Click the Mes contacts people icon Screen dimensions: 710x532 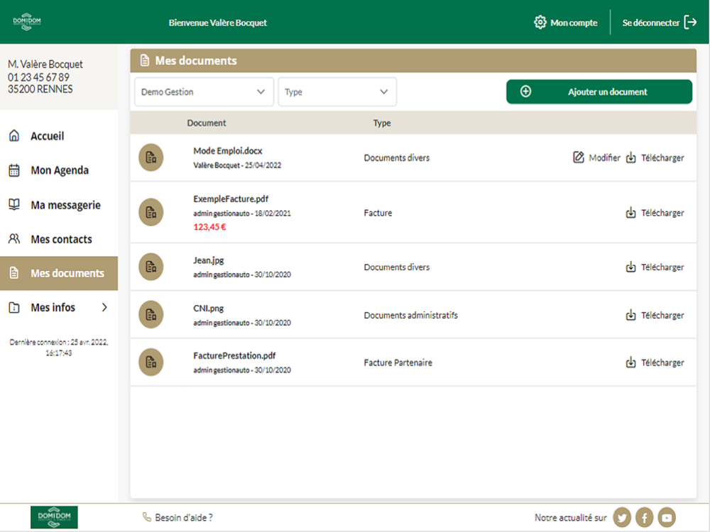[14, 239]
